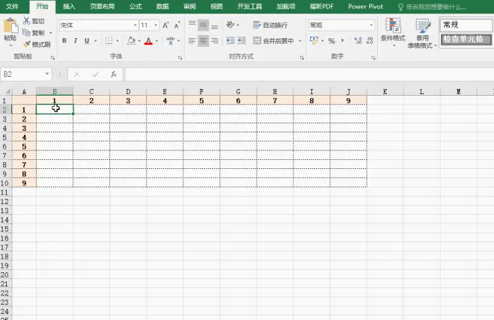Click header cell containing 5 in row 1
494x320 pixels.
pos(201,101)
